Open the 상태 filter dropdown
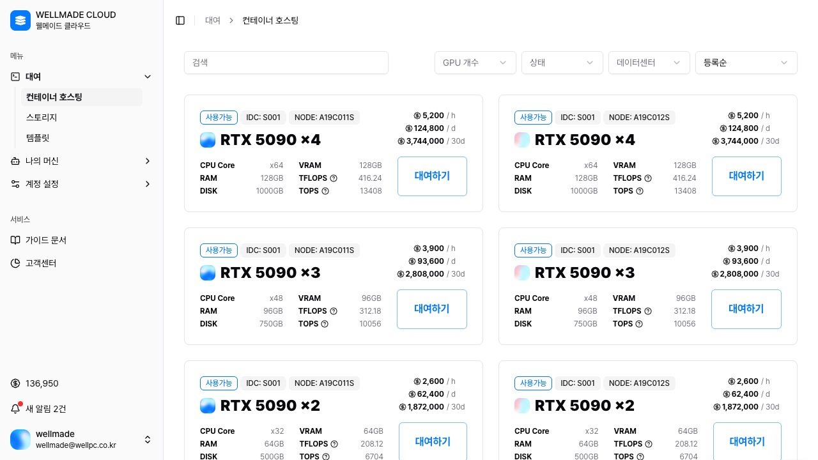This screenshot has width=818, height=460. coord(562,63)
